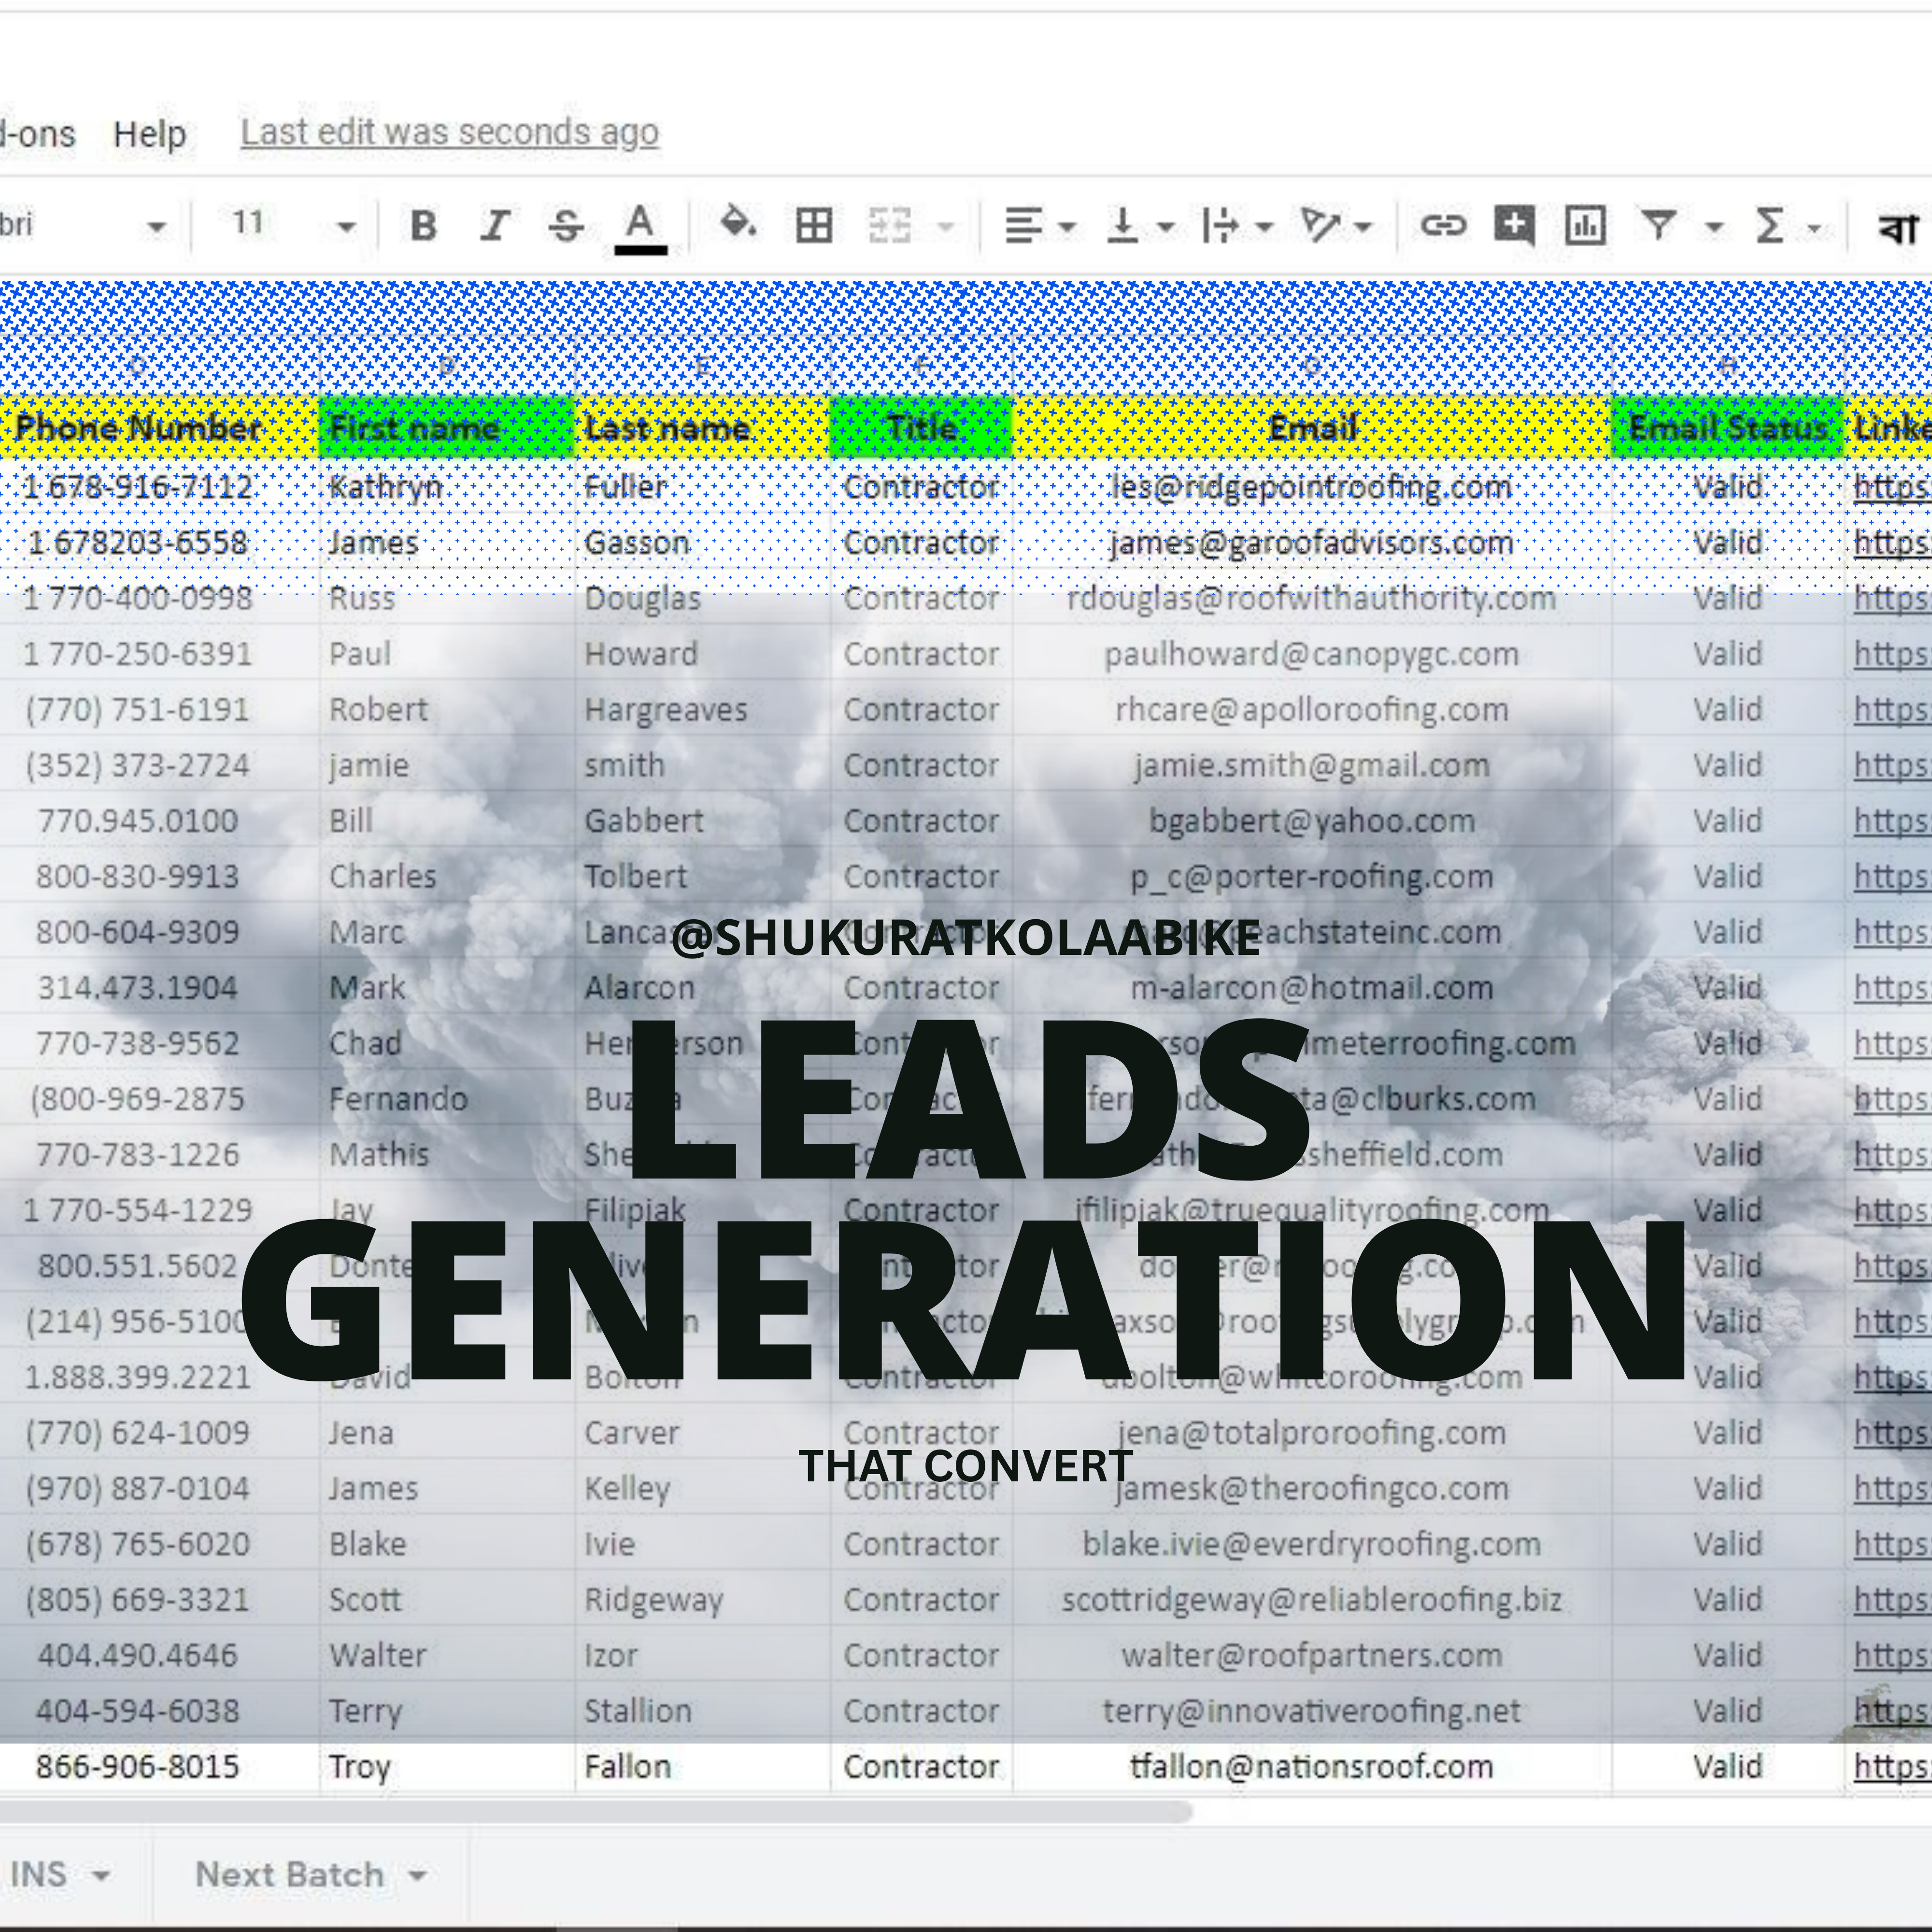Expand the font size dropdown
Screen dimensions: 1932x1932
(346, 227)
